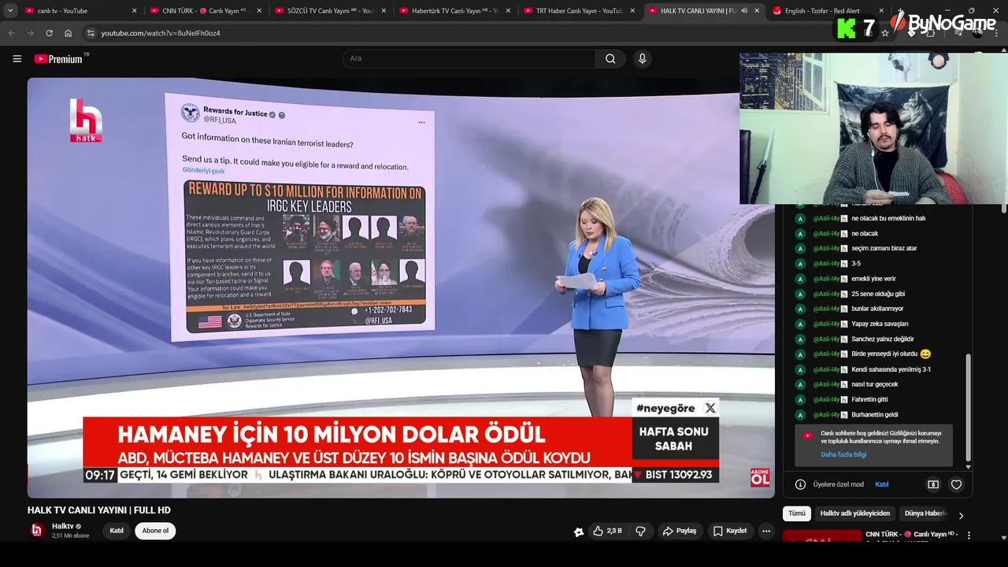This screenshot has height=567, width=1008.
Task: Close the SÖZCÜ TV browser tab
Action: (383, 11)
